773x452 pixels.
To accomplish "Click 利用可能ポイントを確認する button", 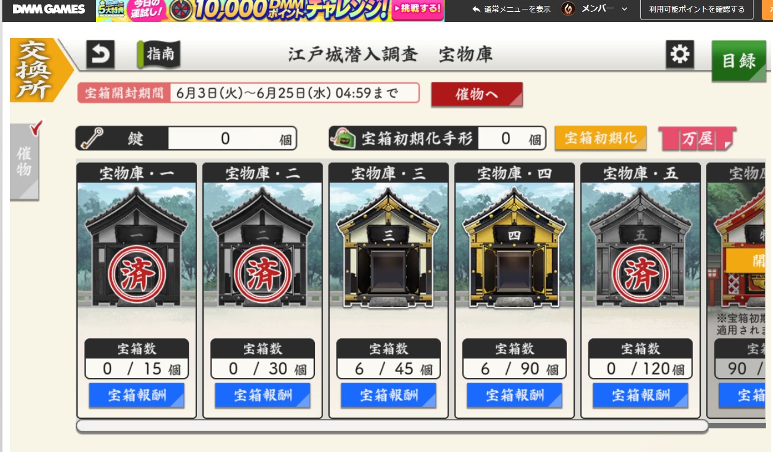I will [x=697, y=9].
